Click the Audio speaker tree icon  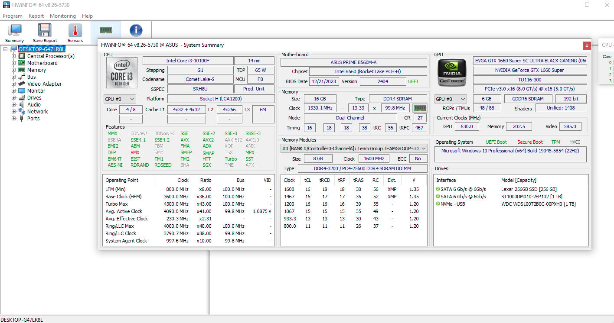(x=22, y=104)
